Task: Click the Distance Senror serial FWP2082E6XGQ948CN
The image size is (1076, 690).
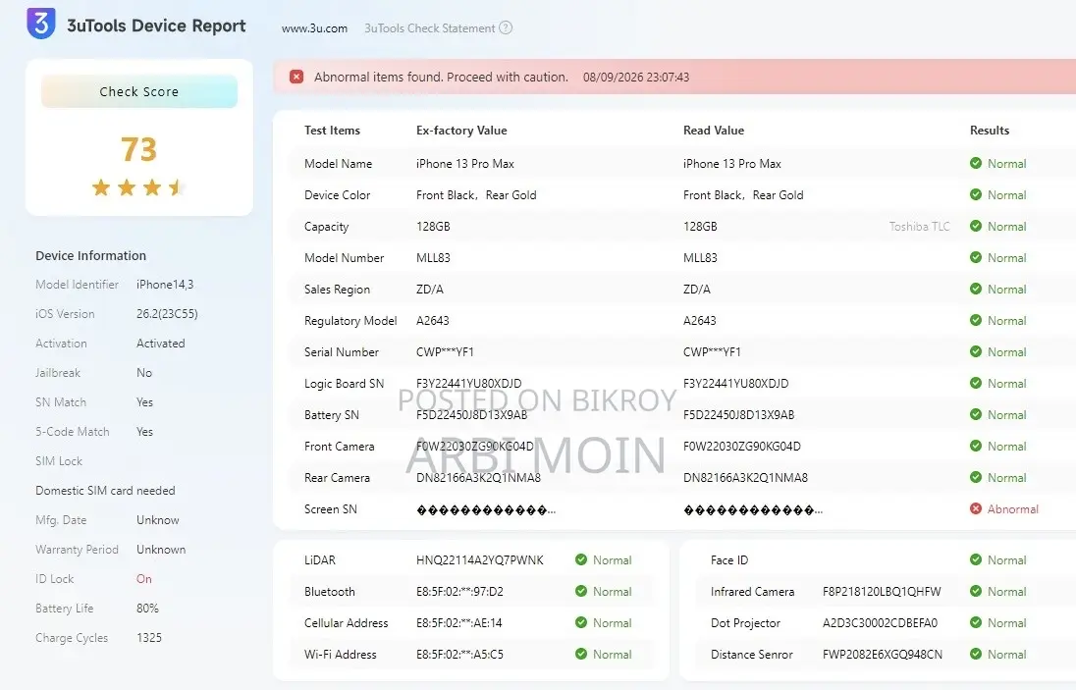Action: (x=883, y=655)
